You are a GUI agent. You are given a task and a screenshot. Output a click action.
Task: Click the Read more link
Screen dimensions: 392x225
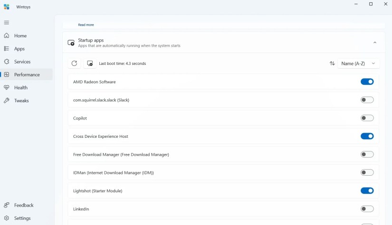(x=86, y=25)
